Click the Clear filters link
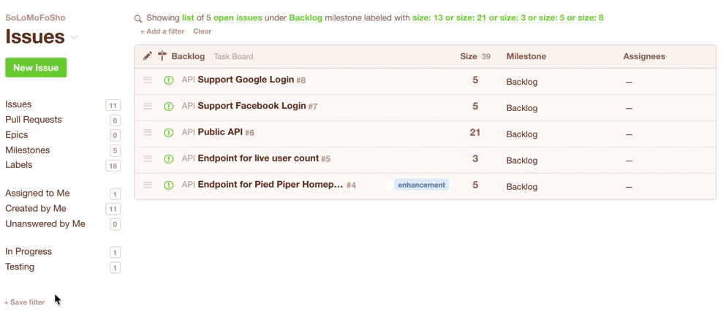 [203, 31]
